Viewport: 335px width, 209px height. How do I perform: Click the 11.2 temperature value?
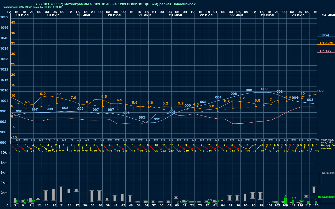[320, 91]
